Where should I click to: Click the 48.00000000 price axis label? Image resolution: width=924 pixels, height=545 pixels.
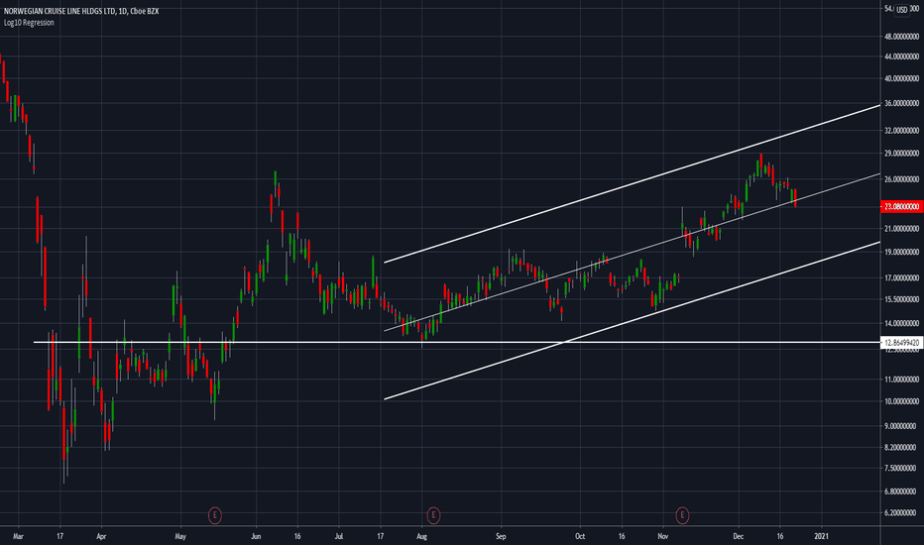pos(901,37)
